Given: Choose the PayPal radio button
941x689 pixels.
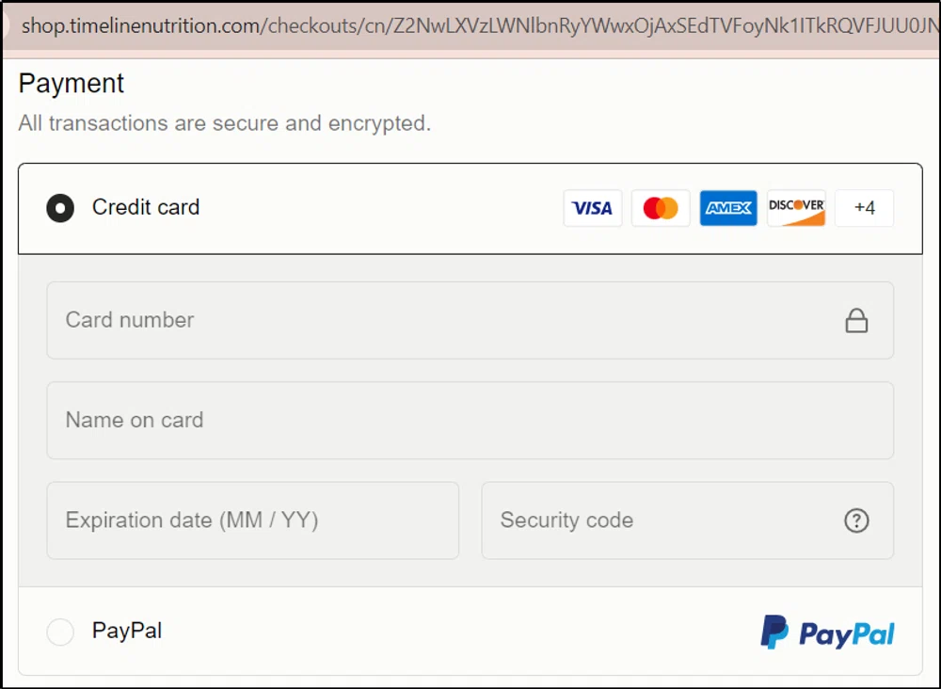Looking at the screenshot, I should [59, 632].
